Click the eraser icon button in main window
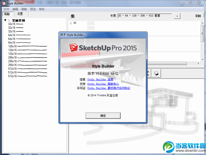The image size is (206, 155). [156, 73]
